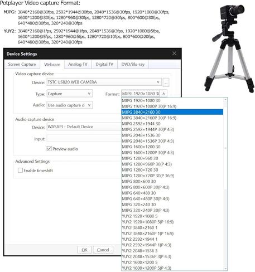Switch to the Screen Capture tab
Image resolution: width=255 pixels, height=272 pixels.
coord(22,64)
